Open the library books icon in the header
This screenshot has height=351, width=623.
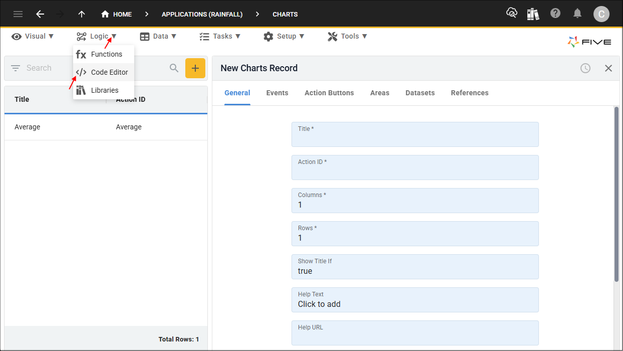[533, 14]
